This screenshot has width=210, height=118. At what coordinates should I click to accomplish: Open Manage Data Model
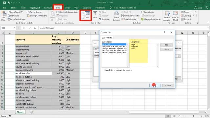pyautogui.click(x=151, y=19)
